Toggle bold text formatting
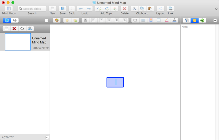 93,20
